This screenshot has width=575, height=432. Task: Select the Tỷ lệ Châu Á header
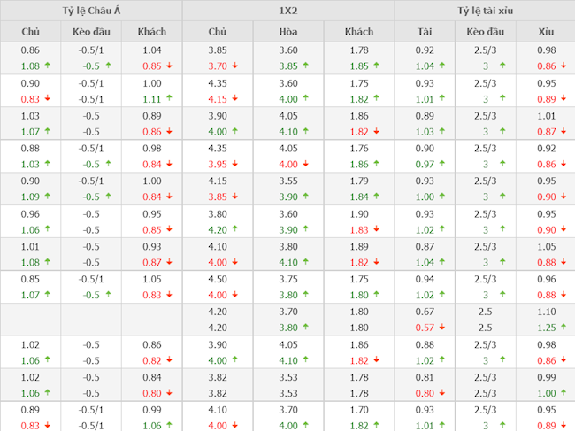pyautogui.click(x=91, y=11)
